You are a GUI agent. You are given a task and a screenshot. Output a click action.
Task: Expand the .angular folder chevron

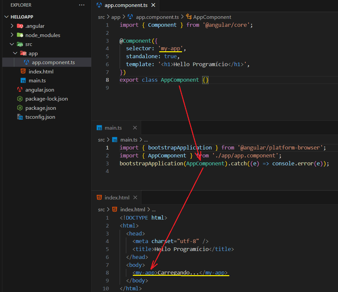pyautogui.click(x=12, y=26)
